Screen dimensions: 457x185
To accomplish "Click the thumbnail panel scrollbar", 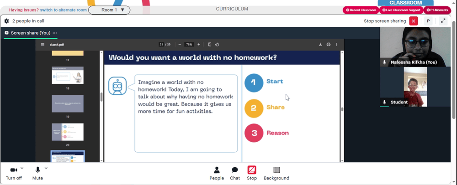I will [x=101, y=97].
